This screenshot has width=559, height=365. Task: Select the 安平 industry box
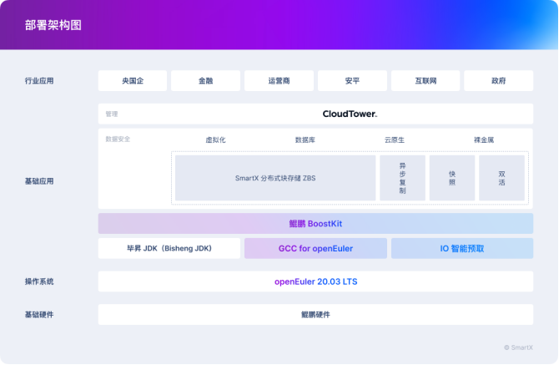pos(352,81)
